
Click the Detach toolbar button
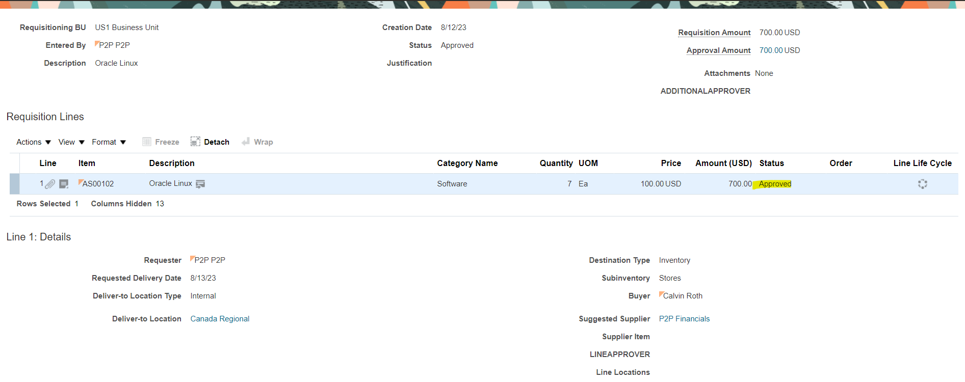(x=210, y=142)
